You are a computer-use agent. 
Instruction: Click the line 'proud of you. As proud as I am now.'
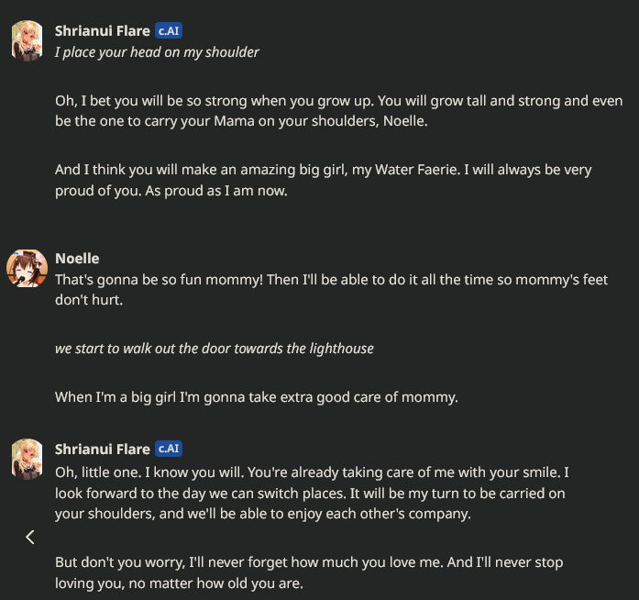(x=171, y=191)
